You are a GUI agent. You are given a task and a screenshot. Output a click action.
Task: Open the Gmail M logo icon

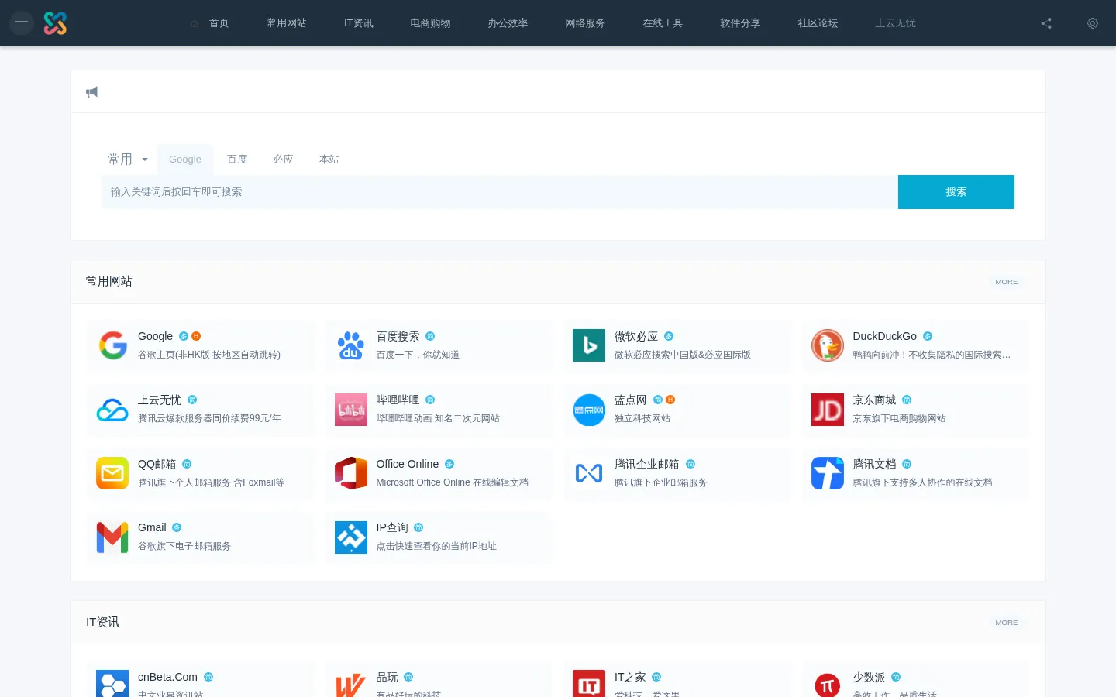tap(112, 537)
